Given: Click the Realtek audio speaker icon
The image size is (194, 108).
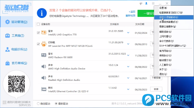Looking at the screenshot, I should pyautogui.click(x=44, y=78).
